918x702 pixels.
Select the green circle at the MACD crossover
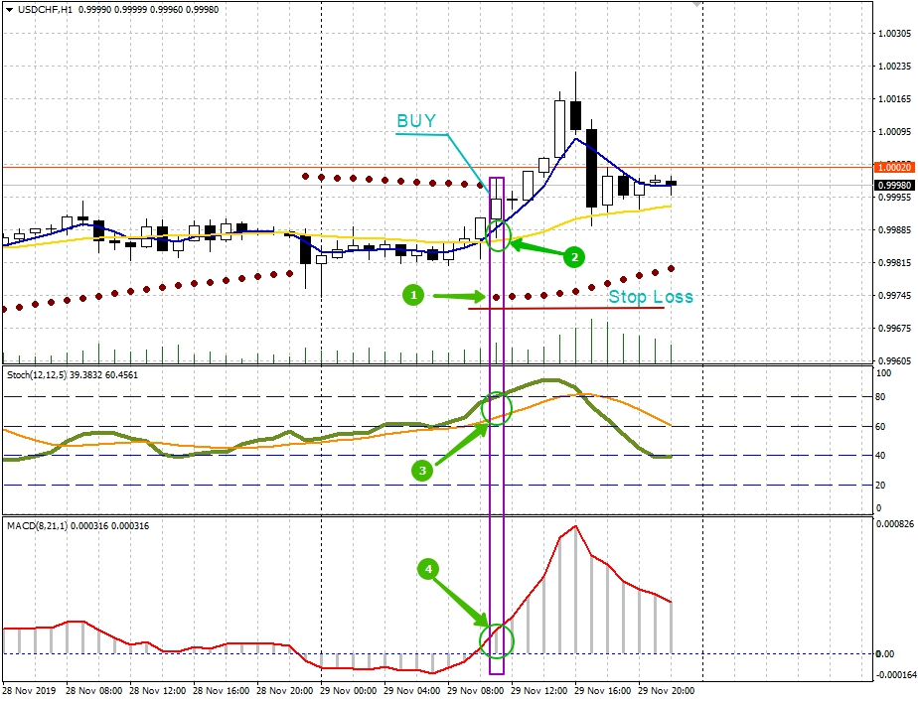[x=498, y=641]
